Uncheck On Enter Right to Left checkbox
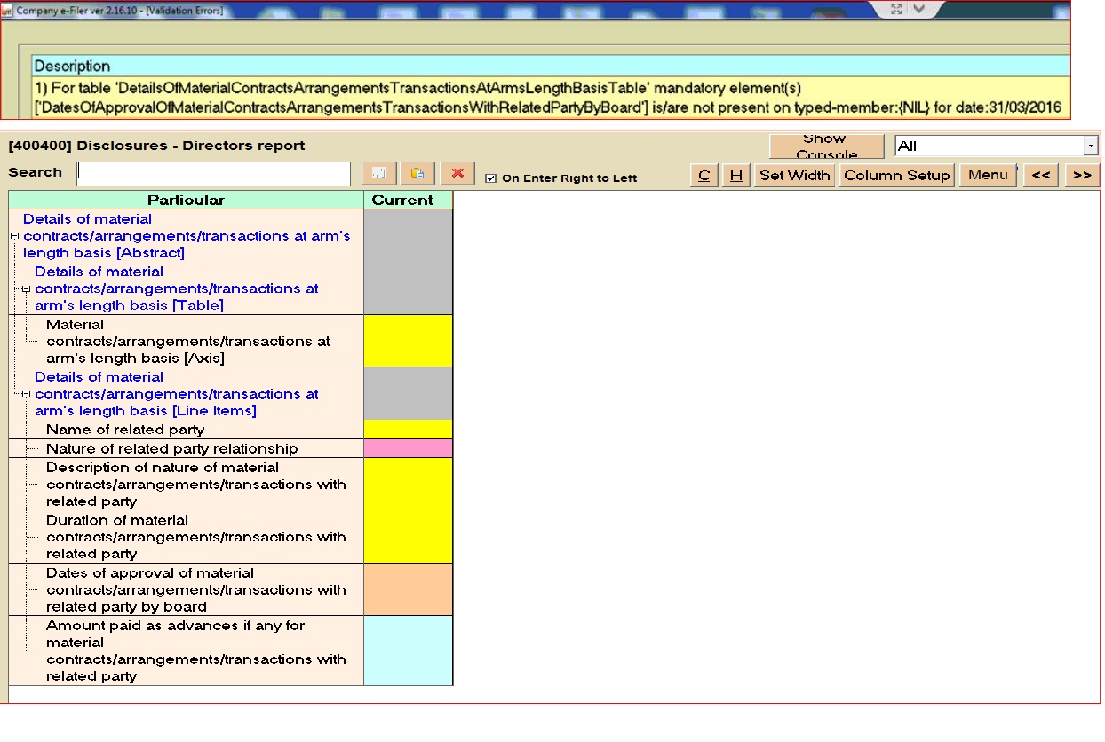 pyautogui.click(x=491, y=178)
